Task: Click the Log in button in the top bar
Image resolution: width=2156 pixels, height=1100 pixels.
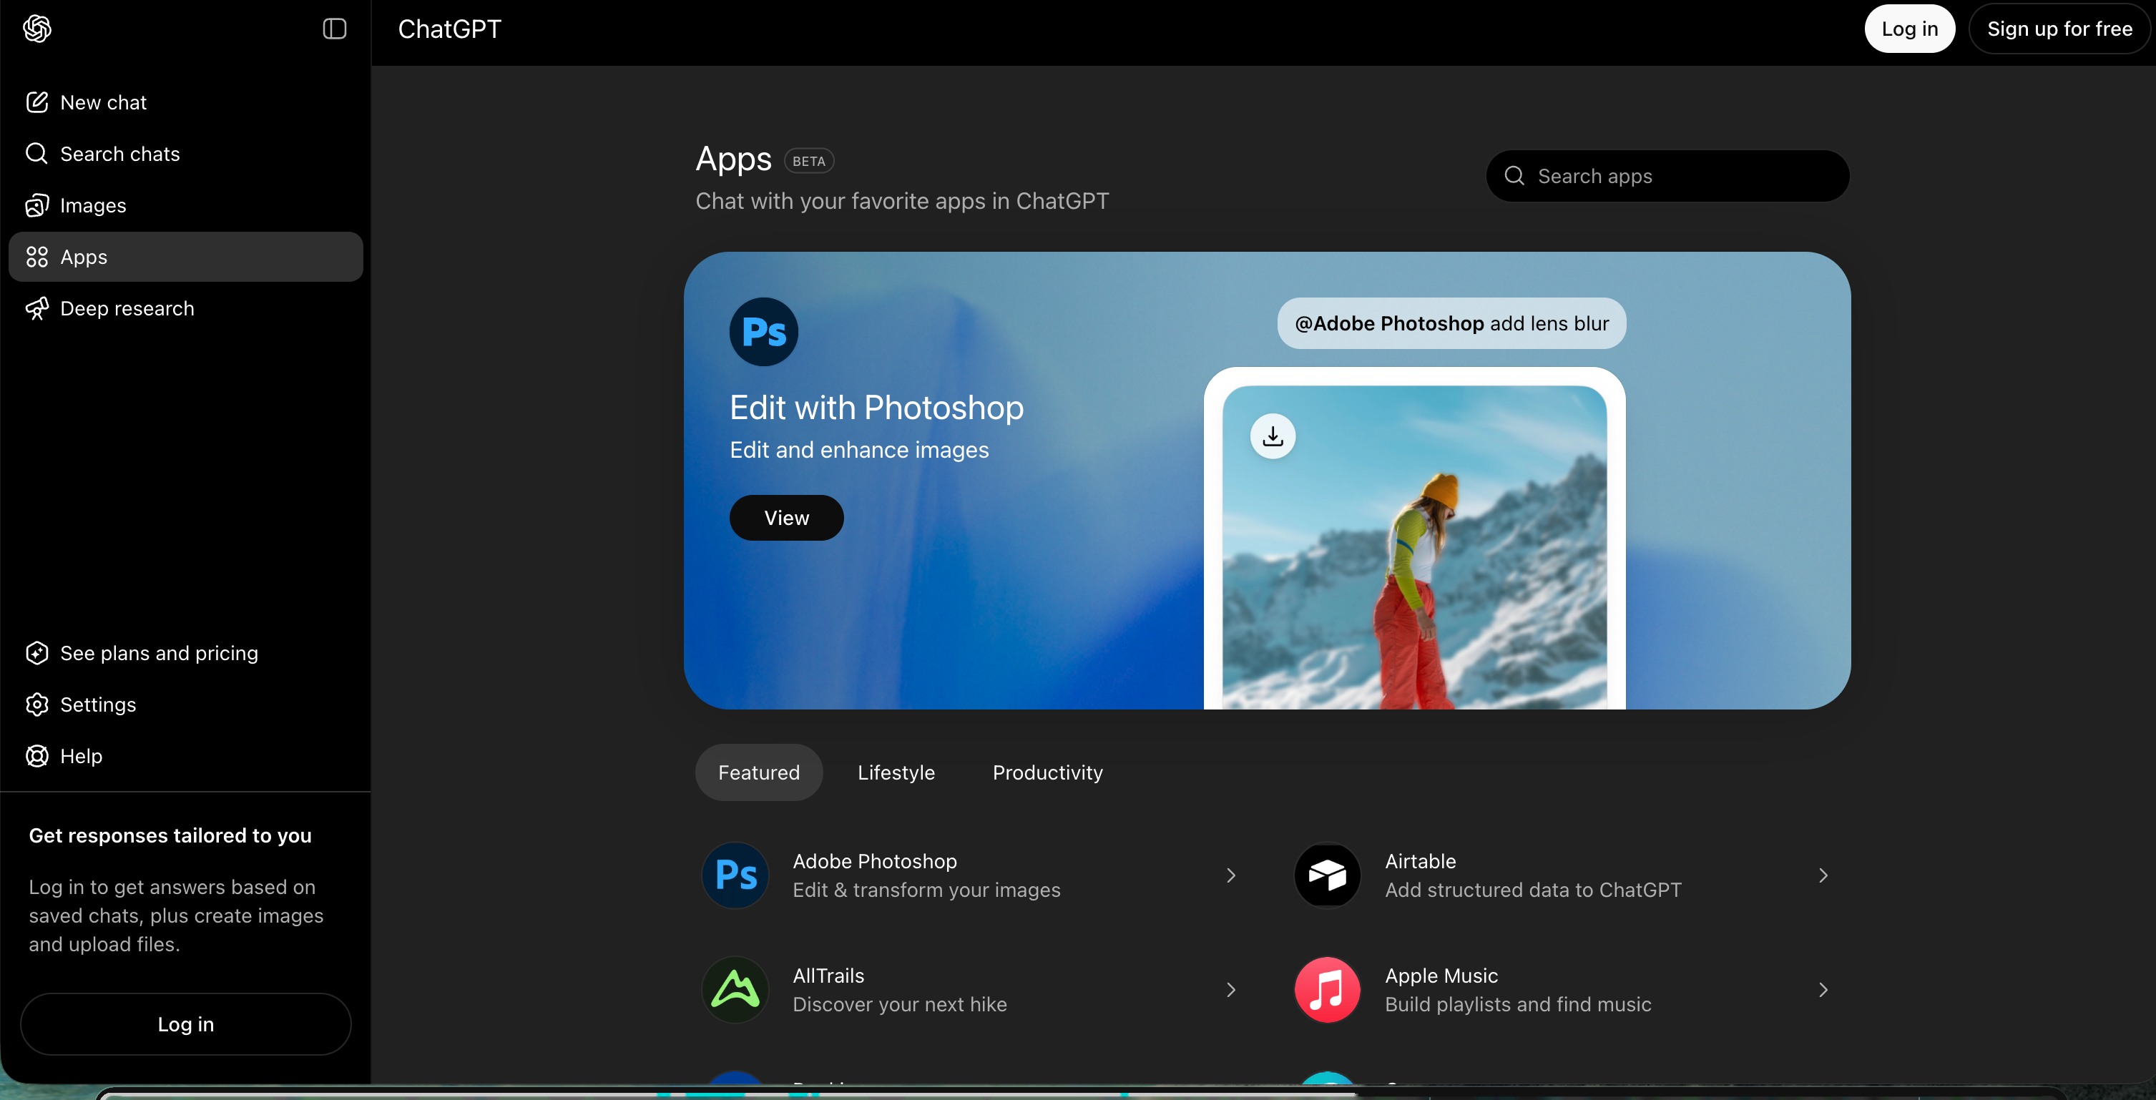Action: point(1909,29)
